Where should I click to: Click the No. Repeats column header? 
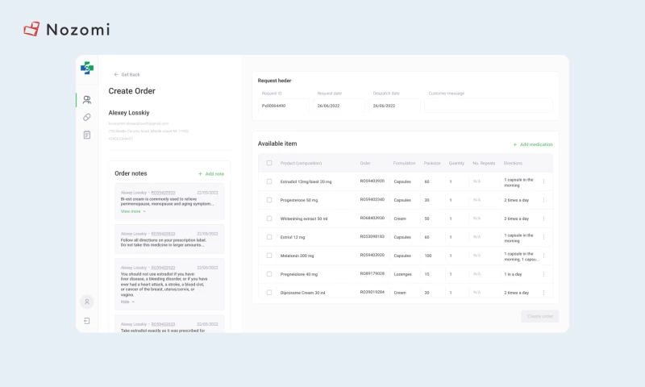(484, 164)
